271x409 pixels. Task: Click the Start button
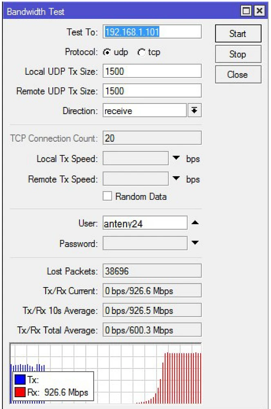tap(237, 34)
